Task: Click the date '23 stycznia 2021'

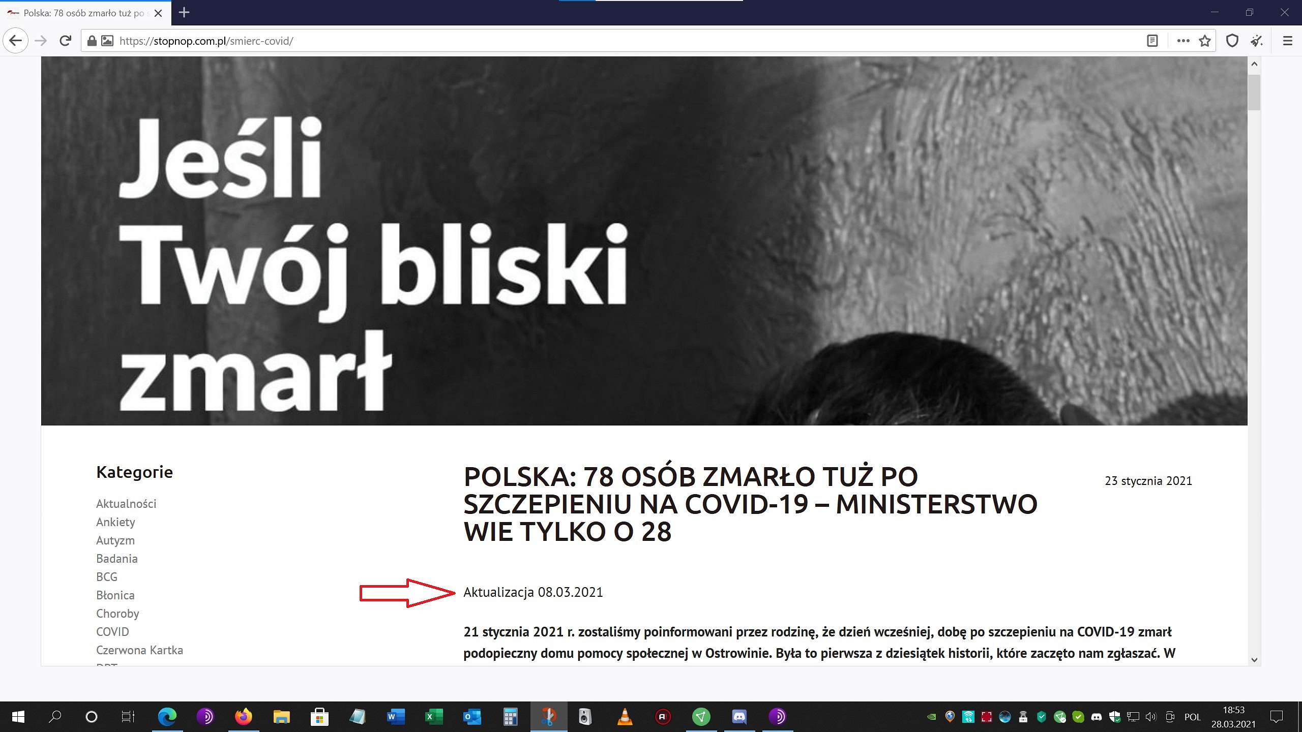Action: (x=1148, y=481)
